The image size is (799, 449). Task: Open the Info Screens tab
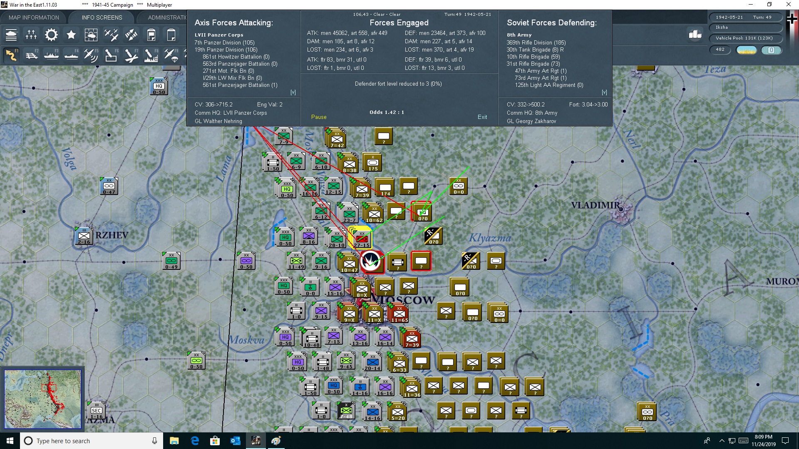102,17
